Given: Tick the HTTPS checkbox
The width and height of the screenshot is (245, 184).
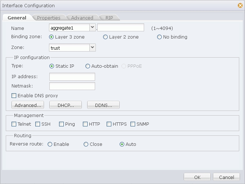Looking at the screenshot, I should (x=109, y=124).
